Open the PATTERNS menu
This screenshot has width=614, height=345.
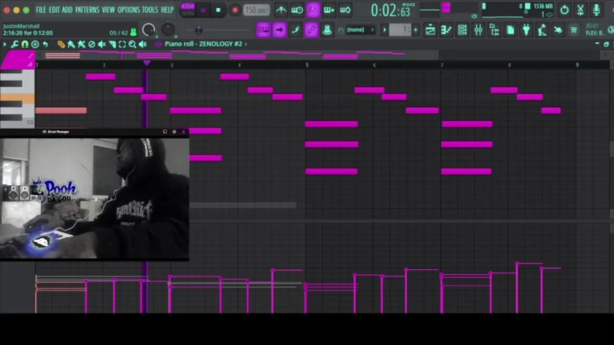click(x=87, y=10)
